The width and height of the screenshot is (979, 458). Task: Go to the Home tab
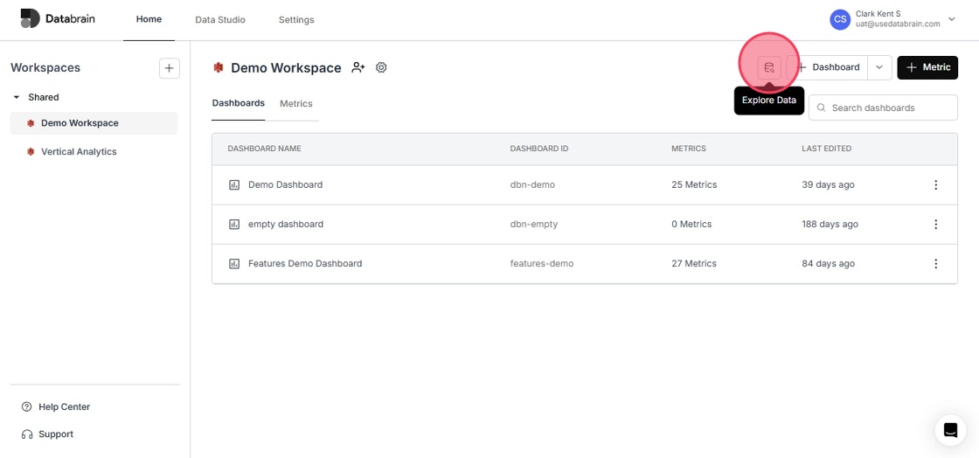point(149,19)
